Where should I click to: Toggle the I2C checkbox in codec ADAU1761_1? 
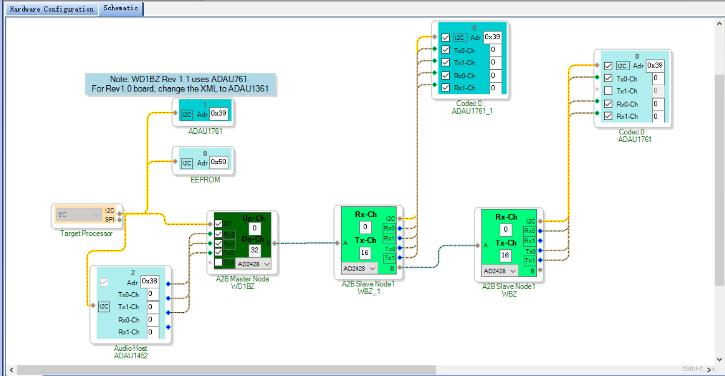coord(445,38)
